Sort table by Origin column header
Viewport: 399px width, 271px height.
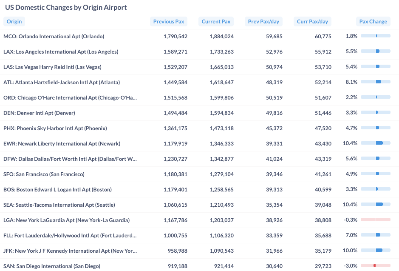coord(14,22)
